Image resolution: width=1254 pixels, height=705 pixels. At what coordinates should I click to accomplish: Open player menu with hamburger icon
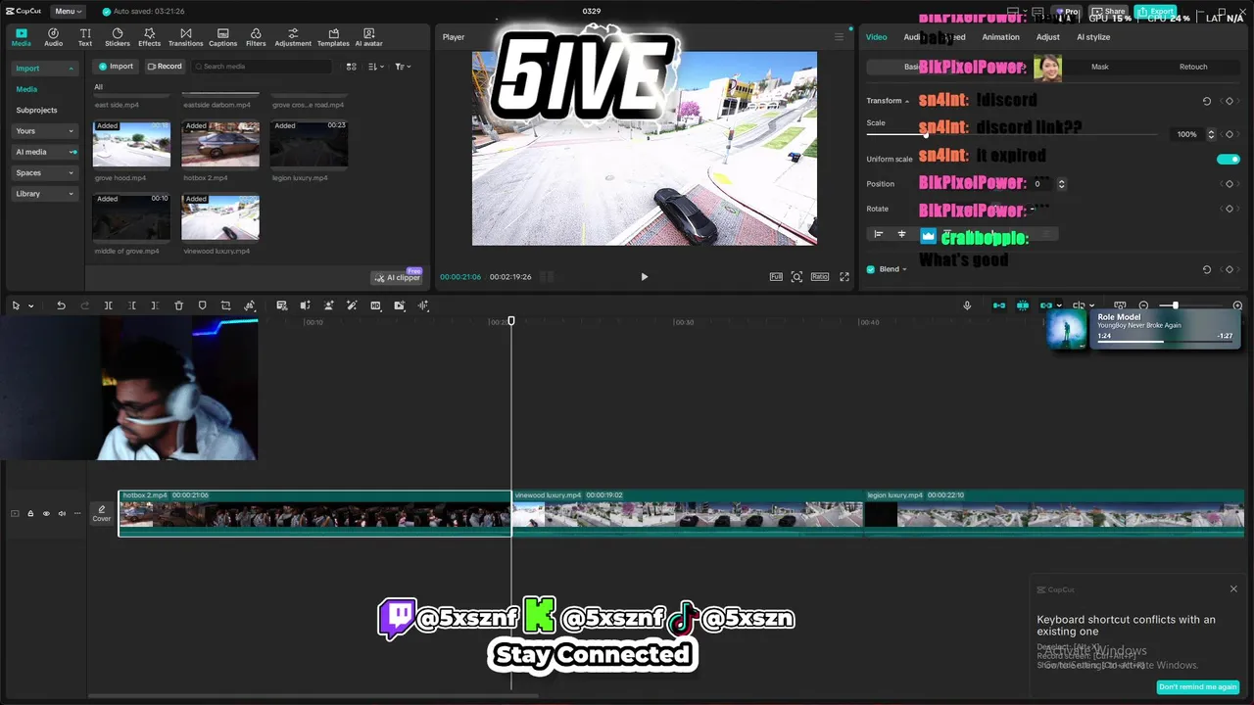(x=839, y=37)
